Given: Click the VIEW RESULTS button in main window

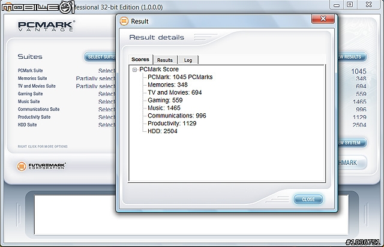Looking at the screenshot, I should 352,57.
